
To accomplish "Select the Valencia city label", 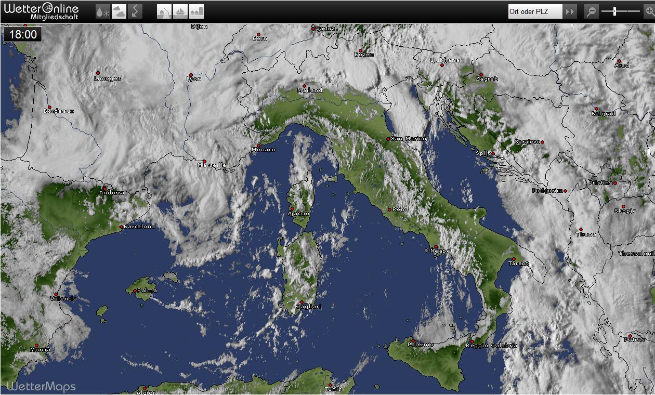I will (63, 299).
